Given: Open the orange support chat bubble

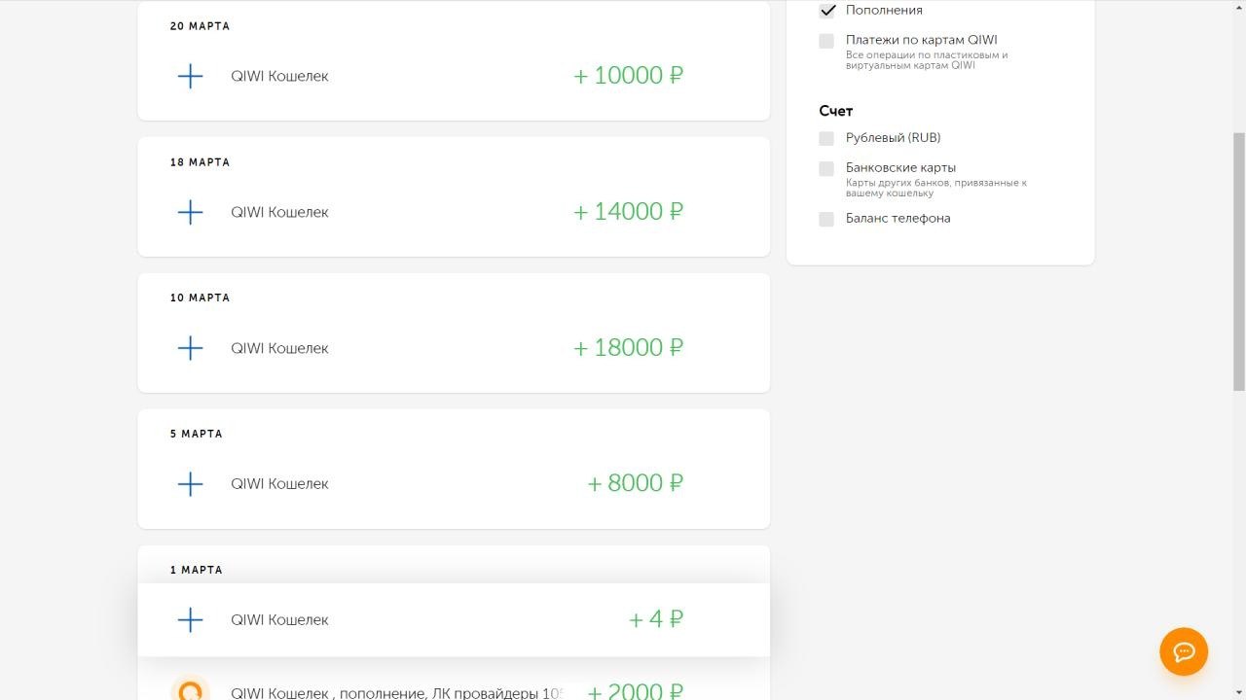Looking at the screenshot, I should [1184, 651].
